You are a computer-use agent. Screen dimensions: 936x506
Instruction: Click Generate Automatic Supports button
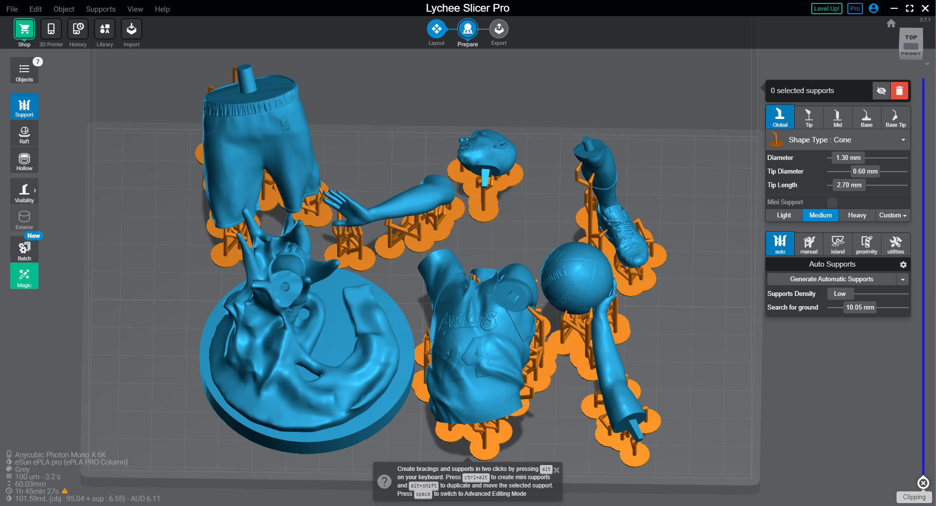click(831, 279)
